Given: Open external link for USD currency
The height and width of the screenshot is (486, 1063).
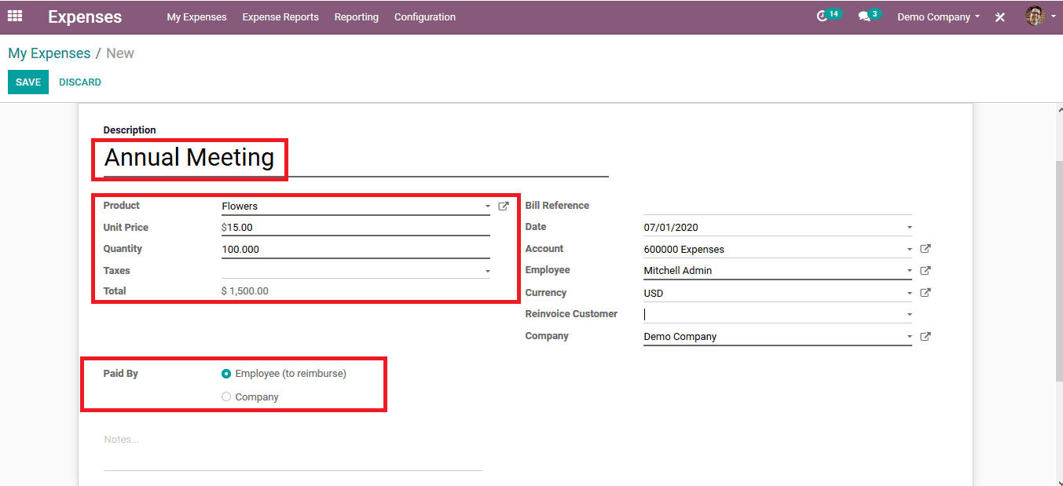Looking at the screenshot, I should [x=926, y=293].
